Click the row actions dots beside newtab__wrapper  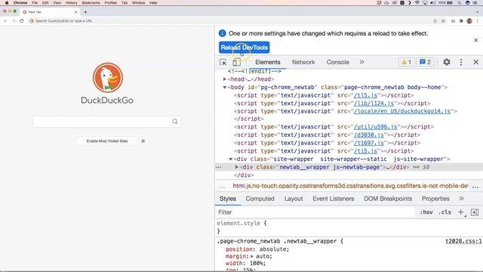(x=219, y=167)
